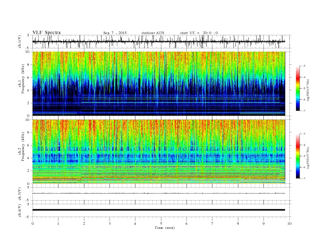
Task: Click the "-7" tick on ch.1 color bar
Action: [304, 111]
